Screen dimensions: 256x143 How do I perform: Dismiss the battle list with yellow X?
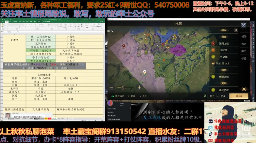244,89
